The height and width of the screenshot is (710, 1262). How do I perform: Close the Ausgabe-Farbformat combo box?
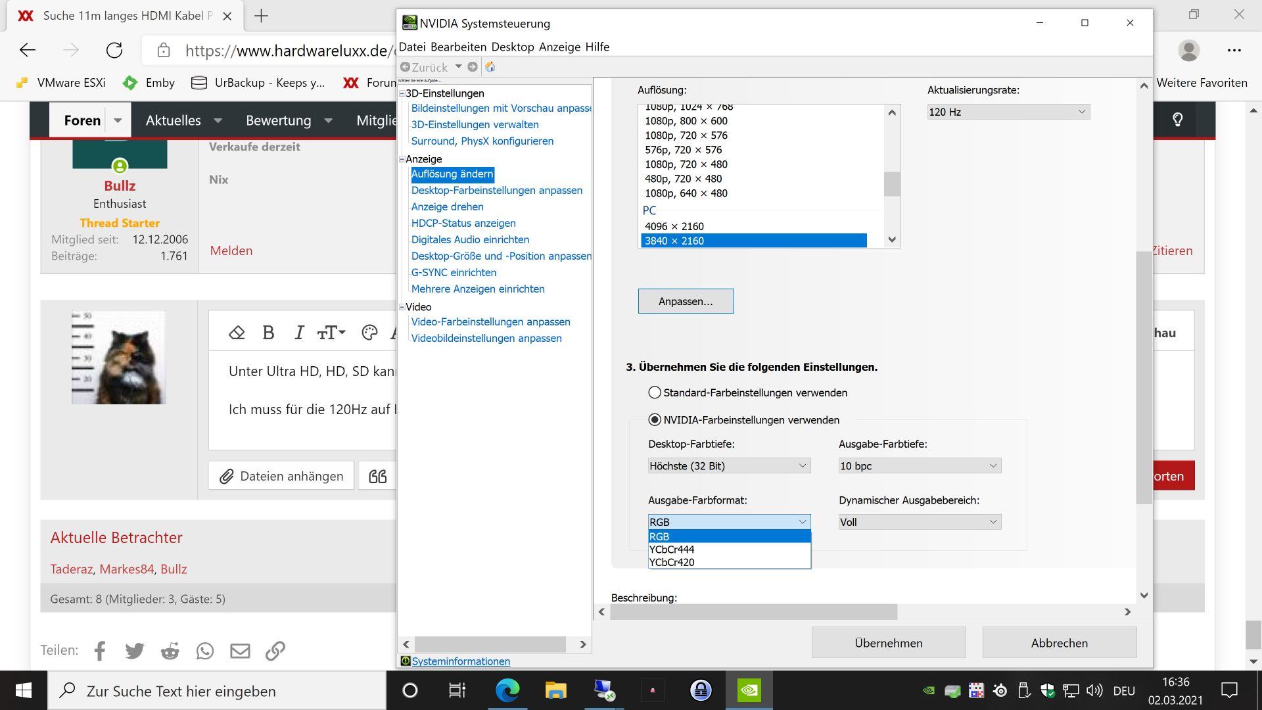pyautogui.click(x=729, y=522)
